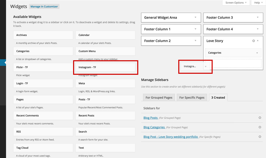
Task: Open the Blog Posts sidebar link
Action: pyautogui.click(x=151, y=118)
